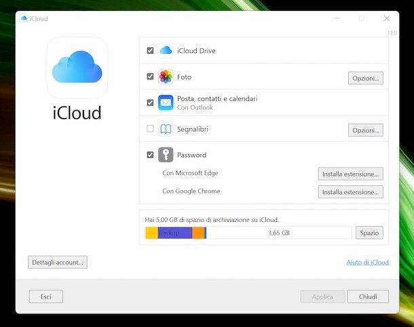Open Segnalibri Opzioni button
The width and height of the screenshot is (414, 327).
366,130
